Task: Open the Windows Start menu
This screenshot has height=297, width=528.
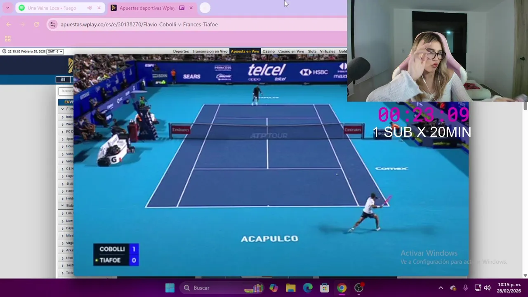Action: pyautogui.click(x=170, y=288)
